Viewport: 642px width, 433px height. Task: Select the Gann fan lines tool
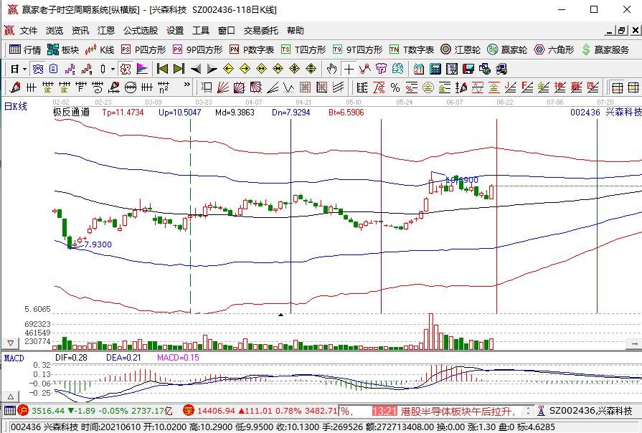(x=223, y=87)
